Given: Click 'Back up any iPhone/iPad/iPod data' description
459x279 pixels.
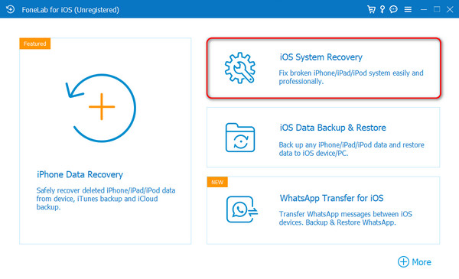Looking at the screenshot, I should [351, 149].
